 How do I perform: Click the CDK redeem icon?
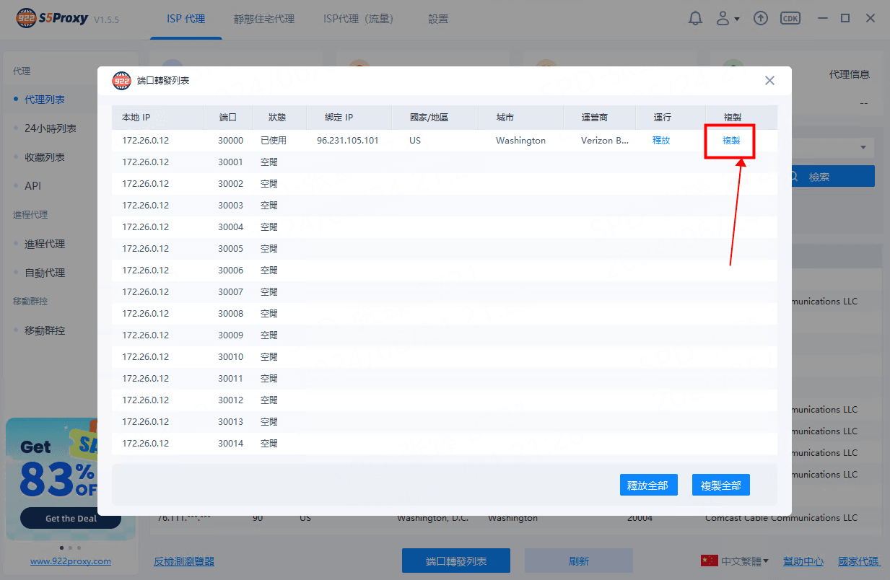click(x=790, y=19)
